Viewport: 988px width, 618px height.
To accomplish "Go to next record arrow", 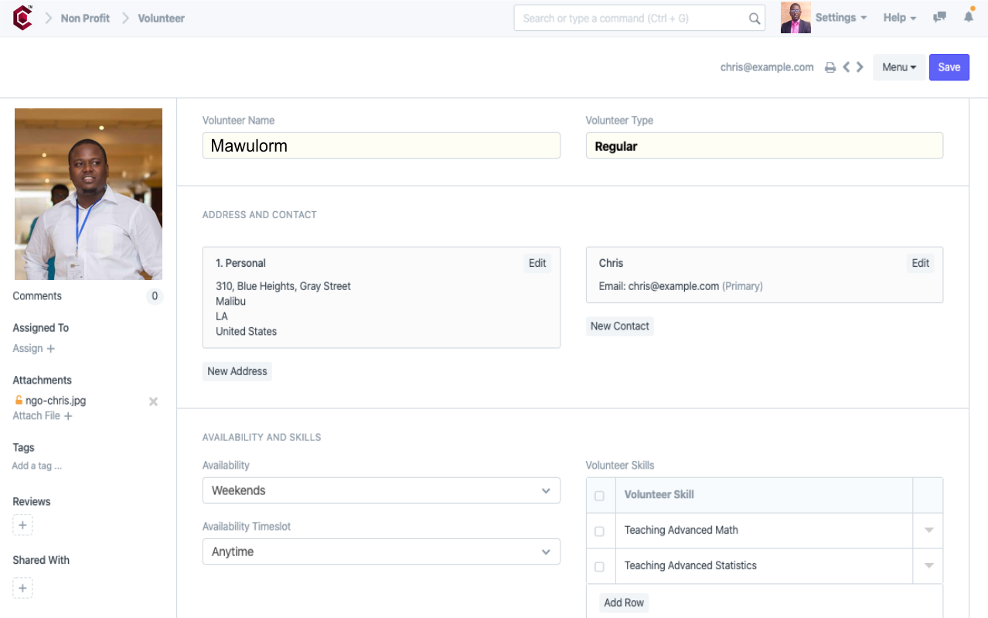I will [x=860, y=67].
